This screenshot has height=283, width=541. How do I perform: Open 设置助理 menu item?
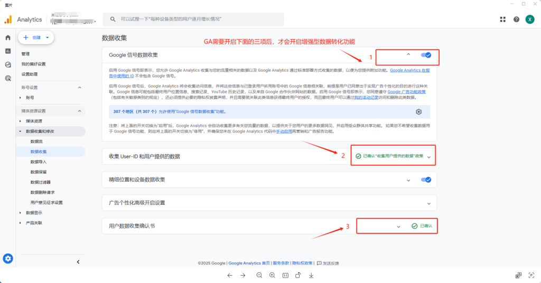(30, 74)
